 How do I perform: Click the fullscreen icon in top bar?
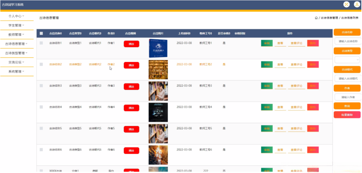tap(346, 5)
